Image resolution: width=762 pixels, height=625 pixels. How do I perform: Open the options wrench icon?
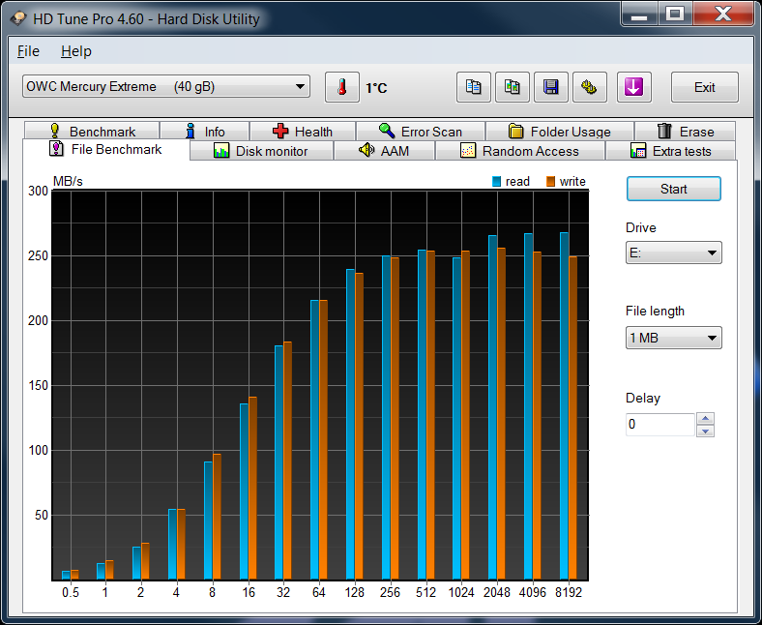tap(589, 87)
